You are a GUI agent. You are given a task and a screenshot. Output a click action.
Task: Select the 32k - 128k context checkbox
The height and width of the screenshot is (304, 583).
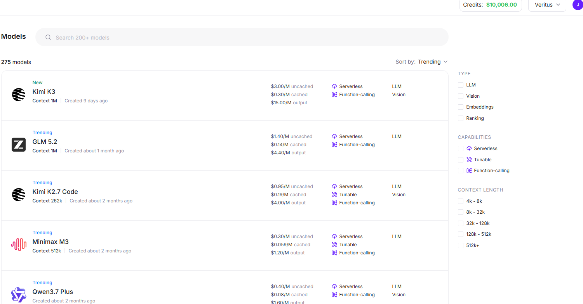[461, 223]
